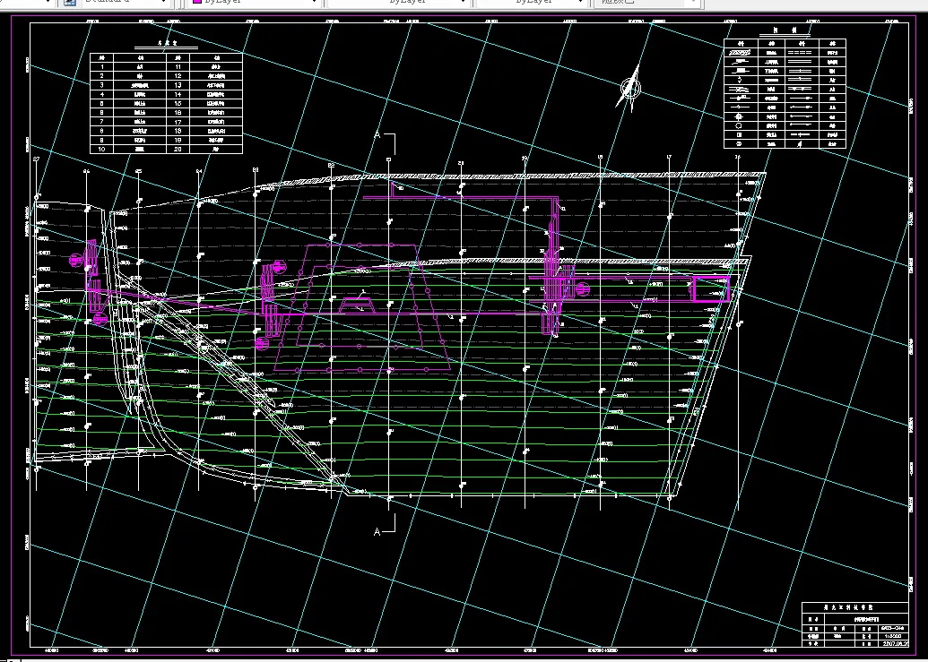This screenshot has width=928, height=662.
Task: Click the style icon left of Standard dropdown
Action: 70,2
